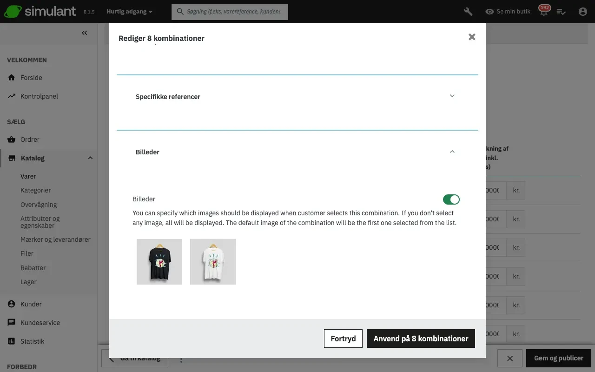Click the user profile avatar icon
This screenshot has height=372, width=595.
[583, 12]
